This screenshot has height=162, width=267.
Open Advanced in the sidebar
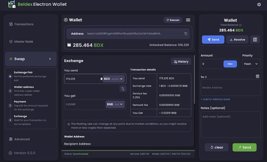coord(19,139)
